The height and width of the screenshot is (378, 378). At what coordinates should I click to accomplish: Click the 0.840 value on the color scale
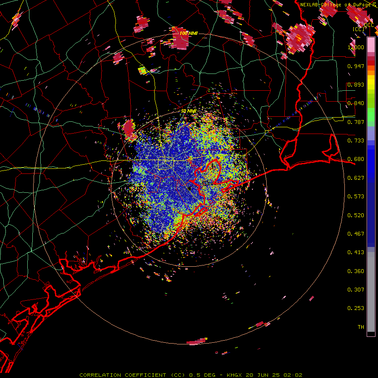356,103
